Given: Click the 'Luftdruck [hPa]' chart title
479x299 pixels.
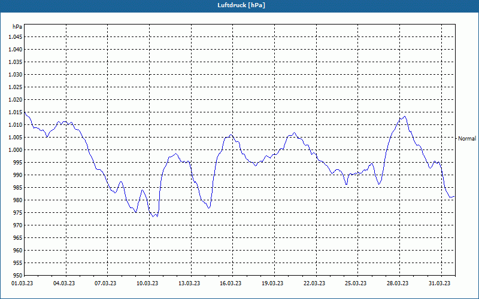Looking at the screenshot, I should point(241,5).
